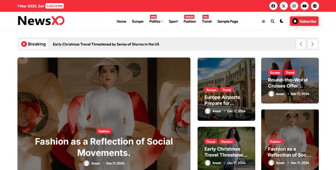Expand the Politics dropdown menu

pos(156,21)
